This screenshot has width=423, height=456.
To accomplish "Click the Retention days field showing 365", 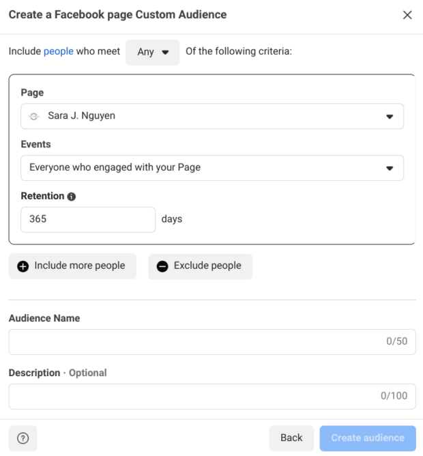I will click(x=88, y=220).
